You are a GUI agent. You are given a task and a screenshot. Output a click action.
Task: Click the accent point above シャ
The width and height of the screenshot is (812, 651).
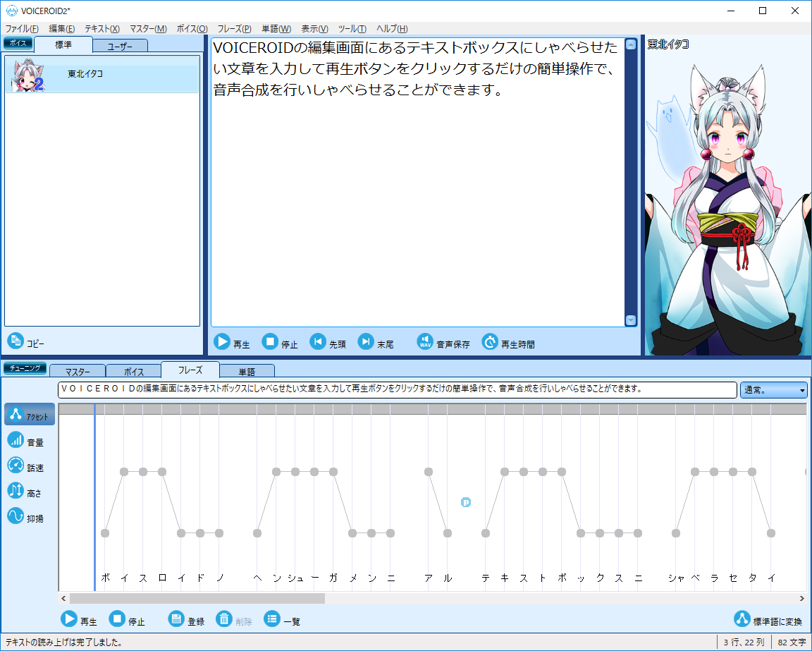tap(676, 533)
